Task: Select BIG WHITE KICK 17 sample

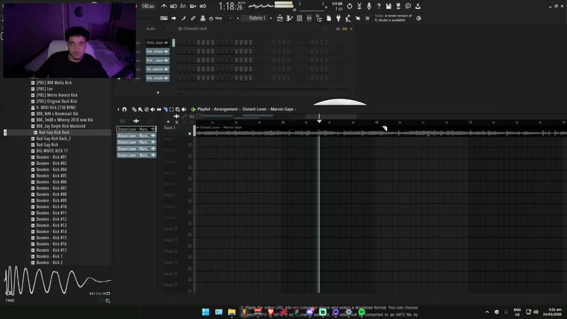Action: pos(52,151)
